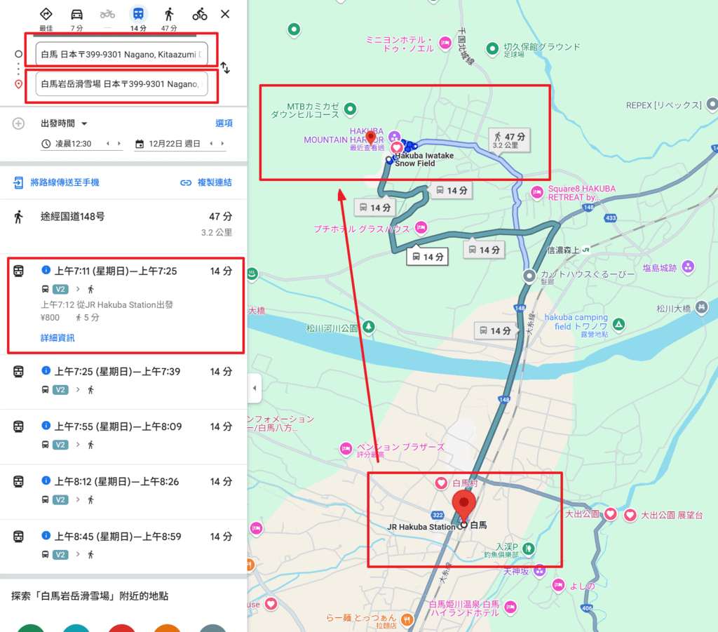The image size is (718, 632).
Task: Select transit option 上午8:45 to 上午8:59
Action: (123, 547)
